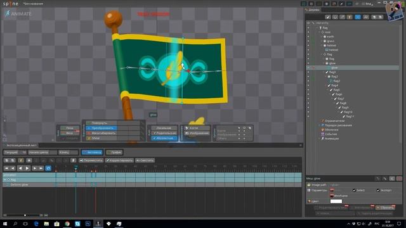Toggle visibility dot for flag3 row
The height and width of the screenshot is (228, 406).
(308, 72)
